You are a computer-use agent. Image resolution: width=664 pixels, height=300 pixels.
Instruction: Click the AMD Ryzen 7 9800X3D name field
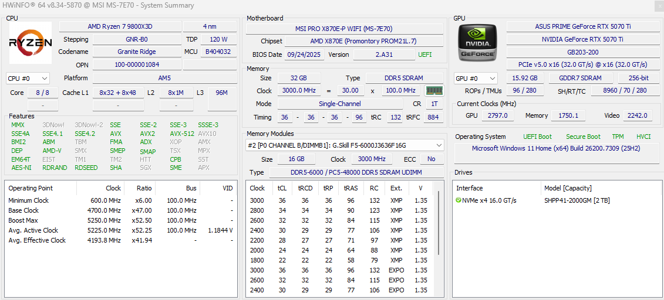[120, 26]
